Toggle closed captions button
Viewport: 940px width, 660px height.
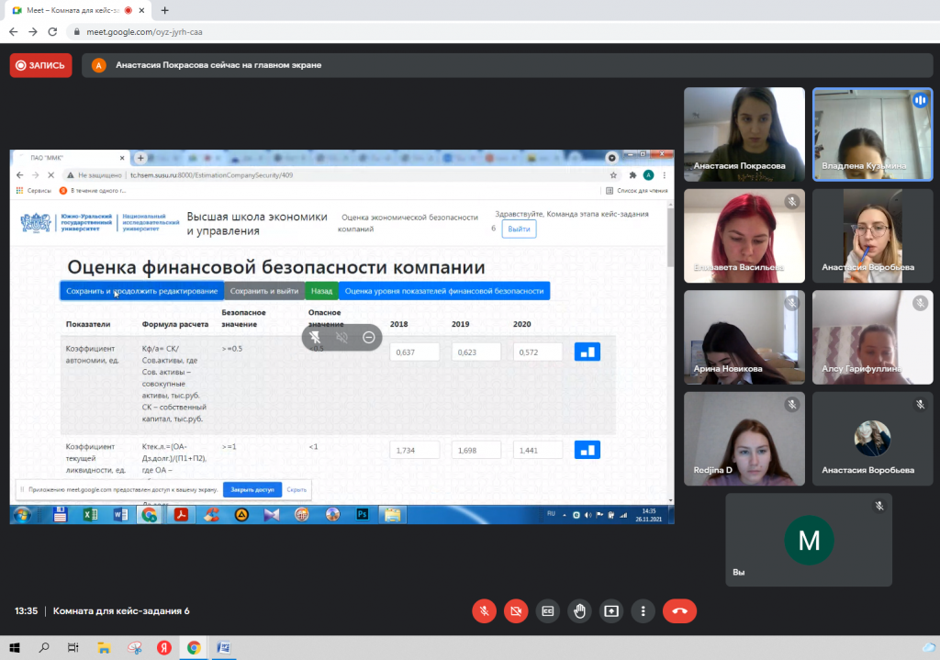point(547,610)
